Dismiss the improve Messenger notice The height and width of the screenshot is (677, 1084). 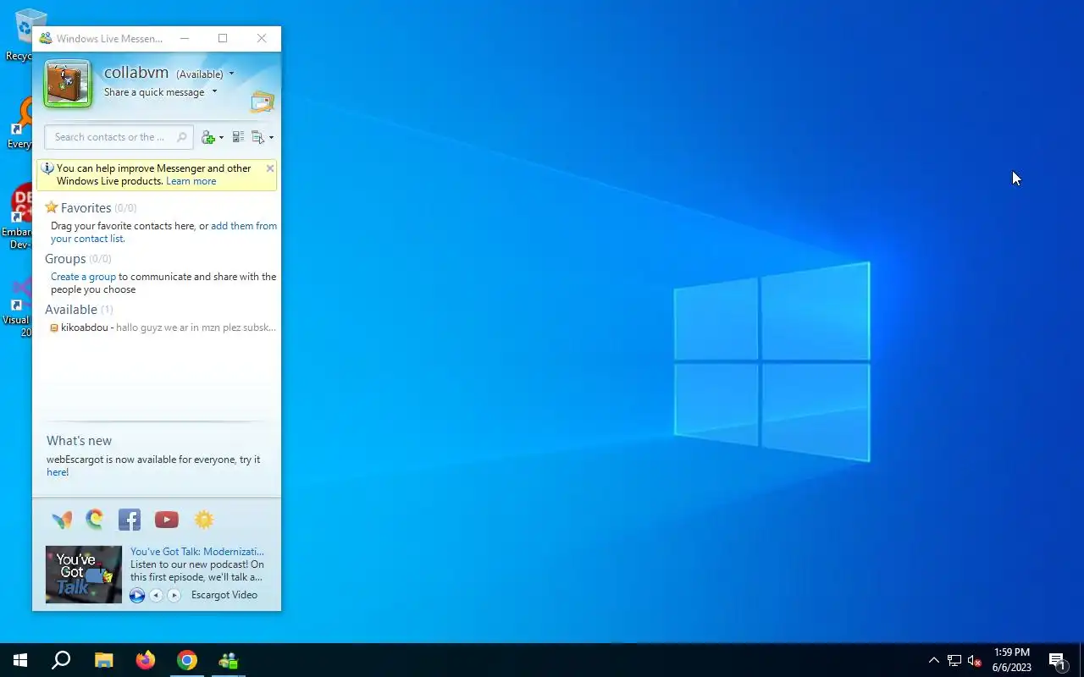point(270,168)
